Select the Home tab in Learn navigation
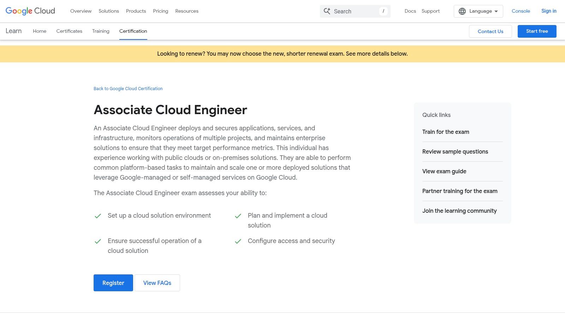Image resolution: width=565 pixels, height=317 pixels. (x=39, y=31)
